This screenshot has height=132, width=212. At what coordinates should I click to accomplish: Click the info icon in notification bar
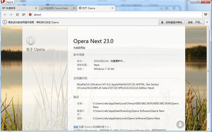pos(5,22)
